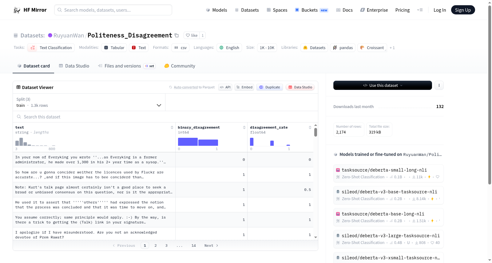Go to page 3 of the table
The height and width of the screenshot is (263, 492).
point(166,246)
